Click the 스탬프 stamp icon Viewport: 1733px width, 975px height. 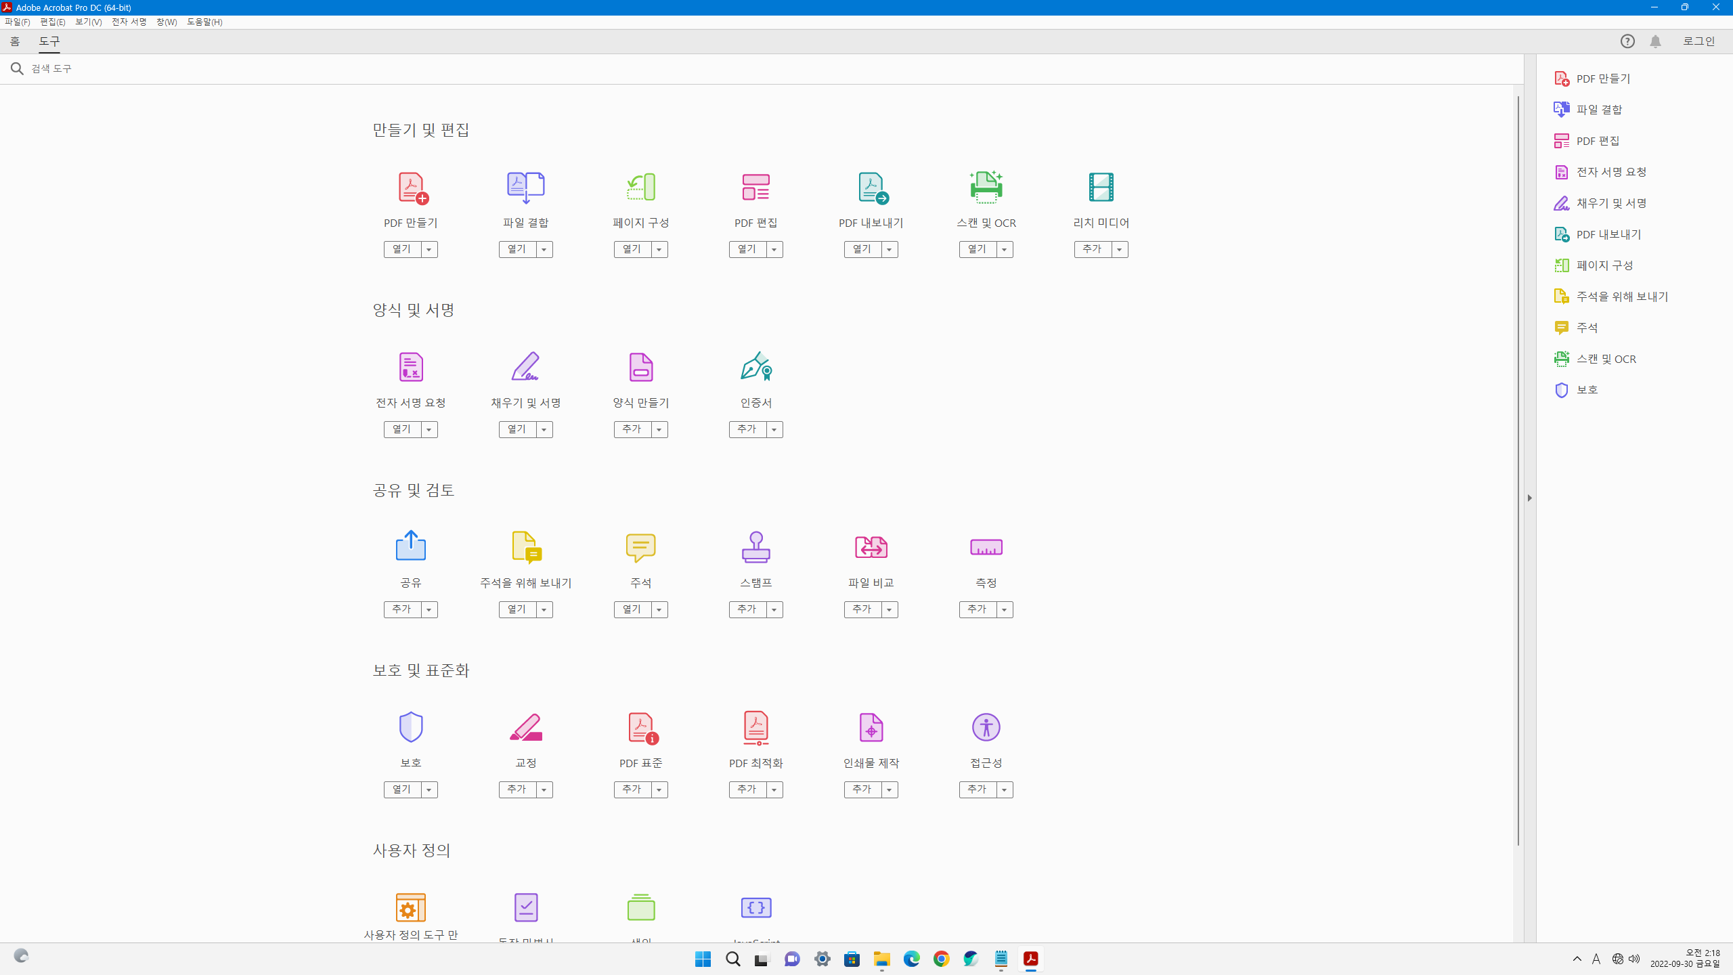pos(755,547)
